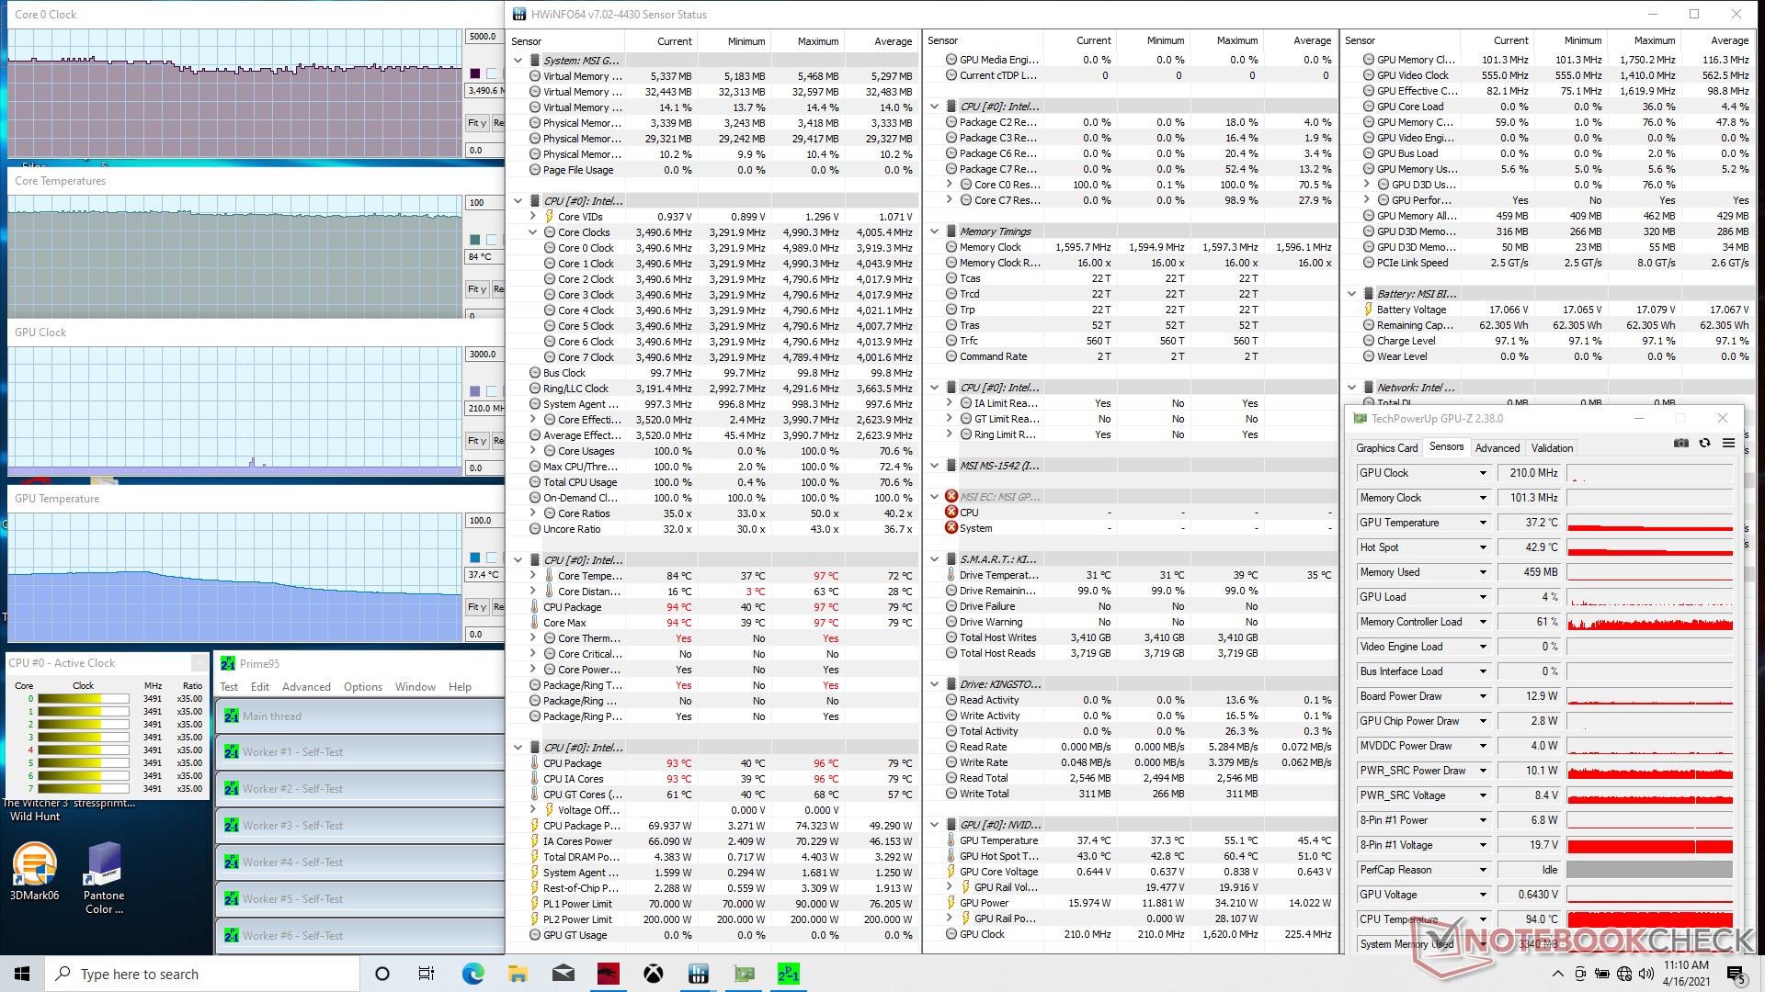The image size is (1765, 992).
Task: Expand the Core VIDs tree node
Action: [533, 217]
